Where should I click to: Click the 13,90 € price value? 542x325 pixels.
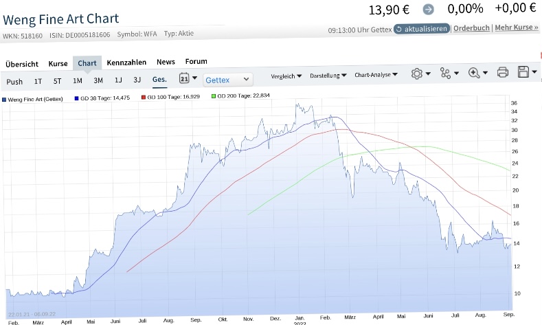[389, 10]
